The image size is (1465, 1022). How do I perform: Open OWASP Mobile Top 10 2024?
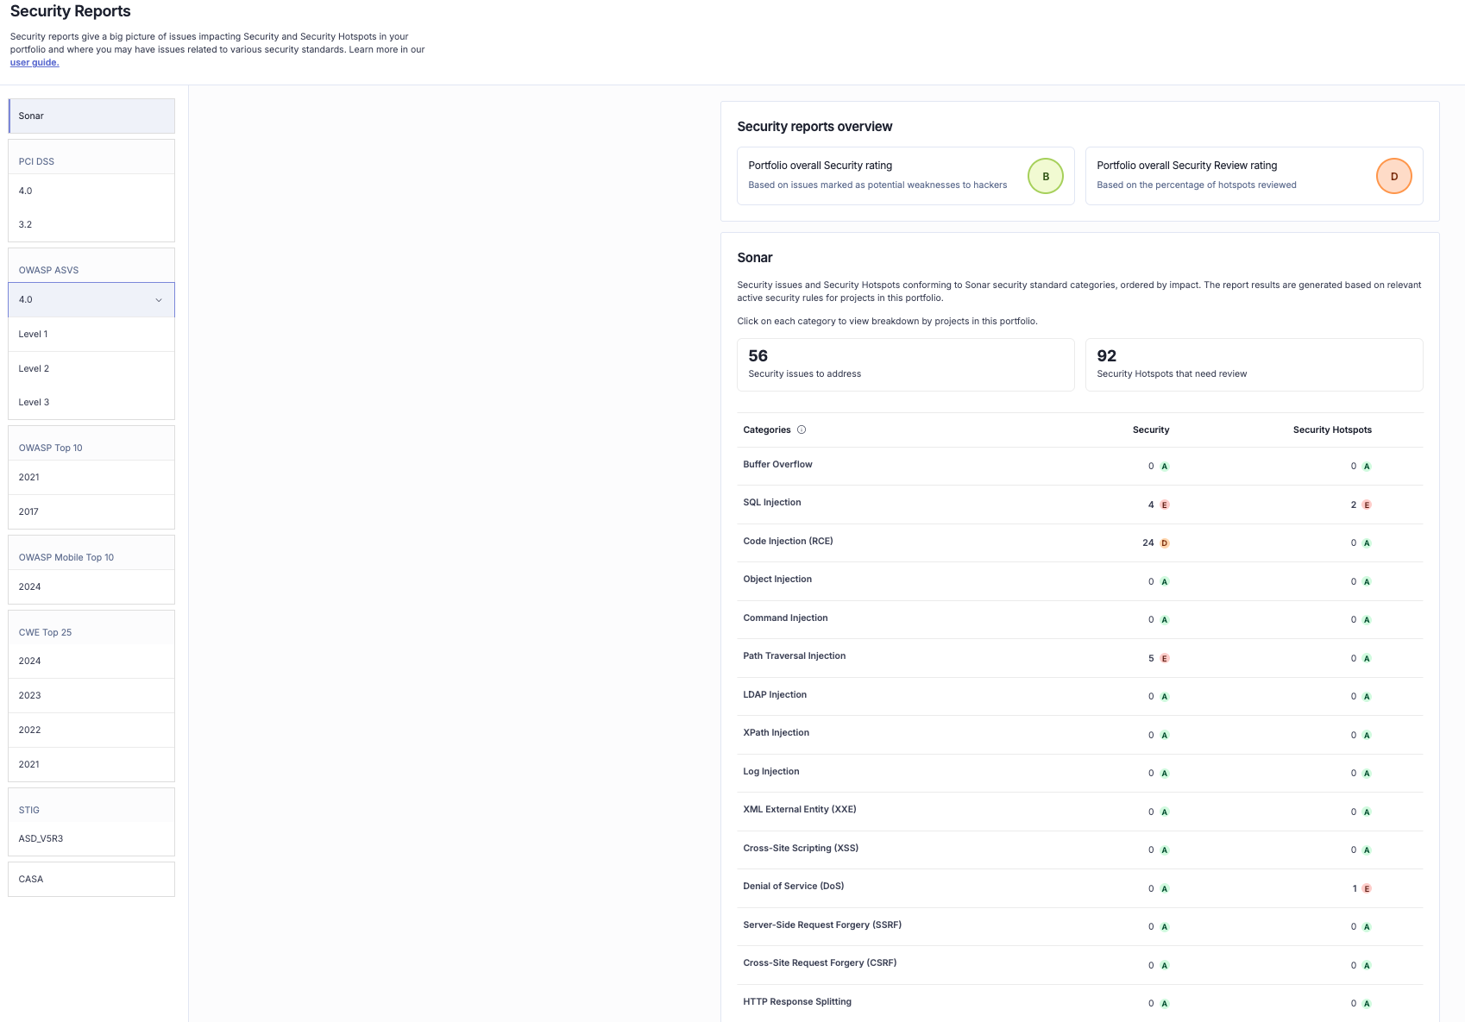pyautogui.click(x=91, y=586)
